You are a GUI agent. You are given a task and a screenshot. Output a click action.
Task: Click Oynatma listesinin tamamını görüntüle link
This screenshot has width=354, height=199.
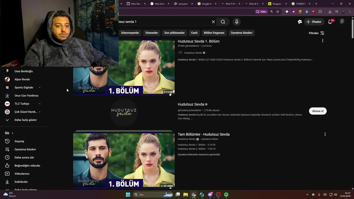tap(199, 155)
